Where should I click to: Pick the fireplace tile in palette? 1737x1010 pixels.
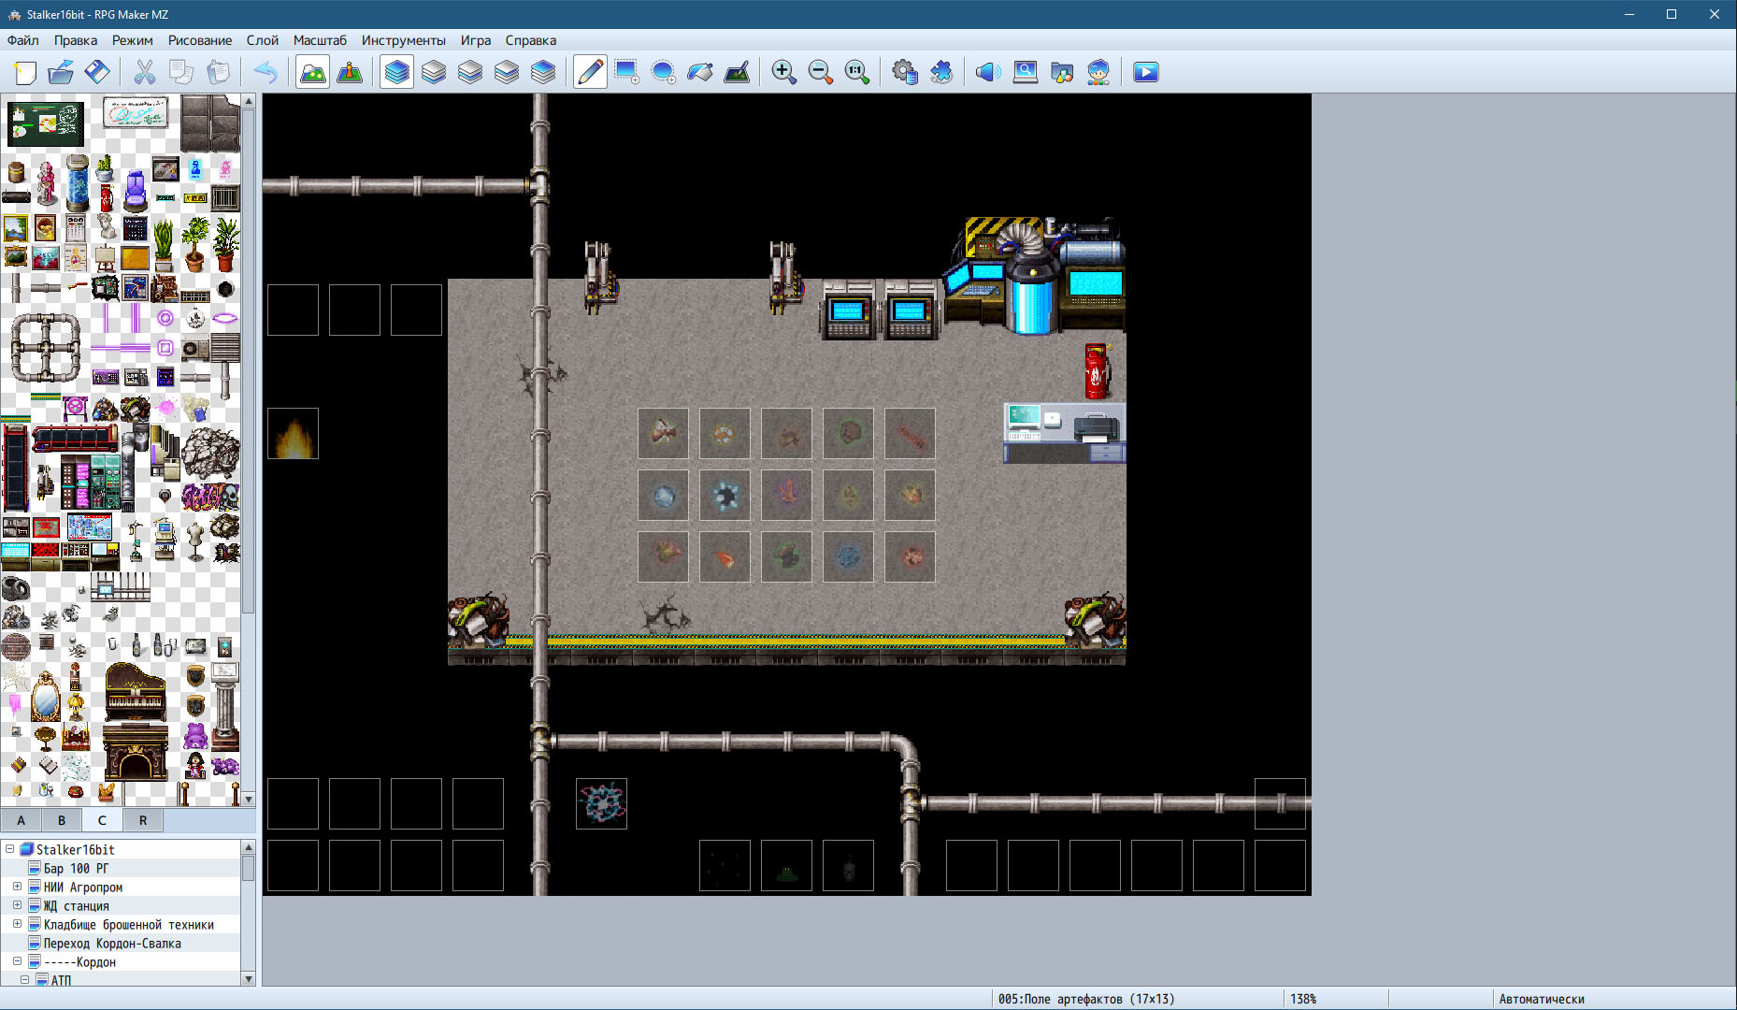point(136,753)
